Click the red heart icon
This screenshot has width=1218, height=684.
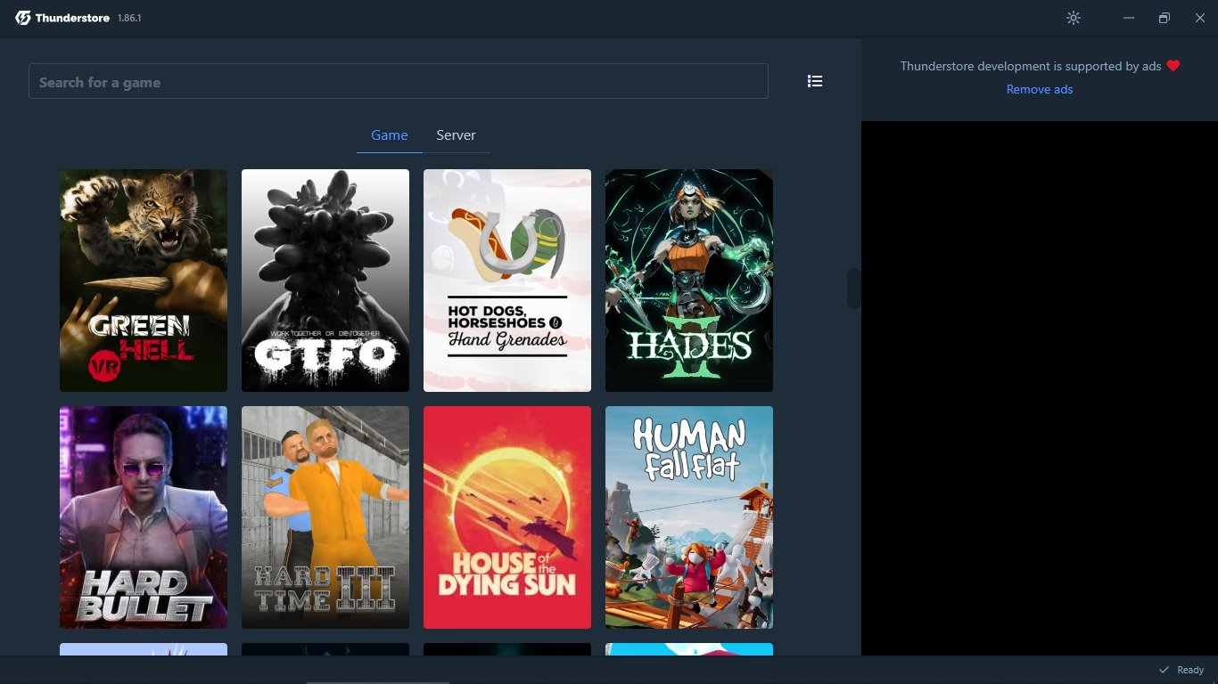coord(1173,66)
